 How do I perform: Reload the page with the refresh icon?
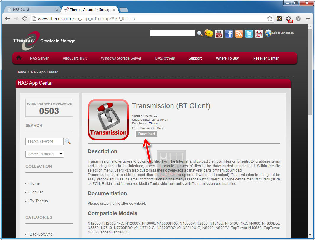[x=25, y=19]
